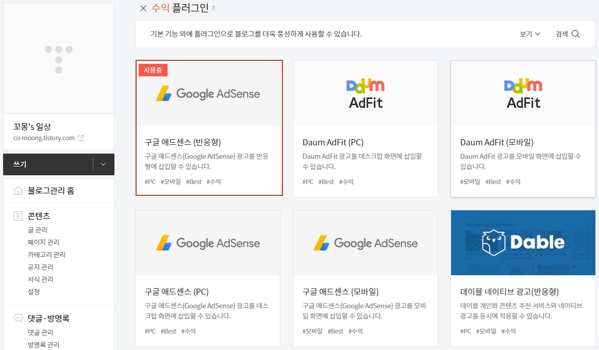Click the Google AdSense logo in 반응형 card

pyautogui.click(x=208, y=94)
